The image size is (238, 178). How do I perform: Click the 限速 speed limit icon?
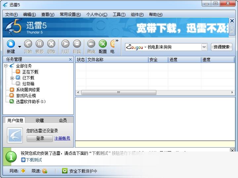(x=45, y=171)
